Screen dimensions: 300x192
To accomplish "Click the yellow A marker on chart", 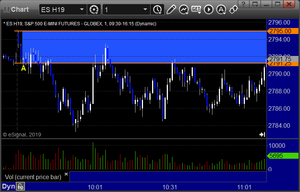I will point(23,68).
